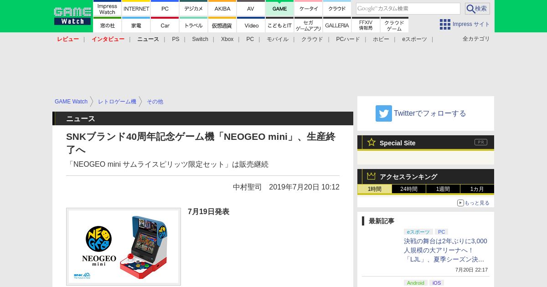The image size is (547, 287).
Task: Focus the Google custom search field
Action: coord(408,9)
